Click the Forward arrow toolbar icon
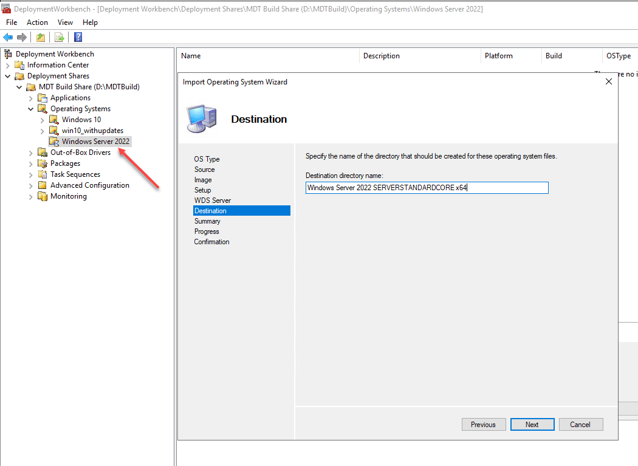This screenshot has width=638, height=466. click(x=21, y=38)
